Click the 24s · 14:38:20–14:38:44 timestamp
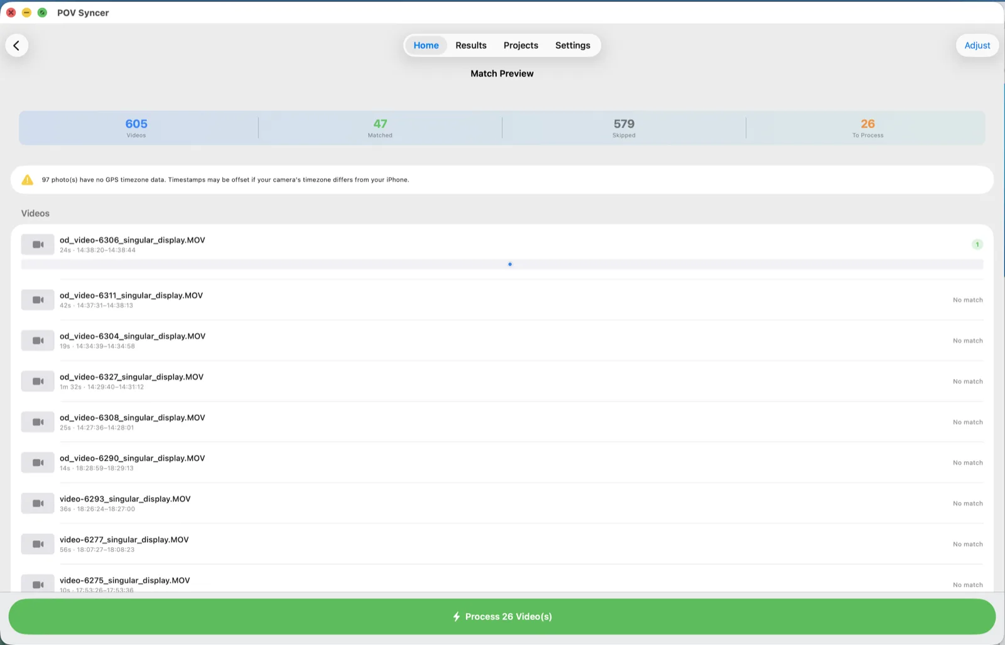The image size is (1005, 645). click(97, 250)
